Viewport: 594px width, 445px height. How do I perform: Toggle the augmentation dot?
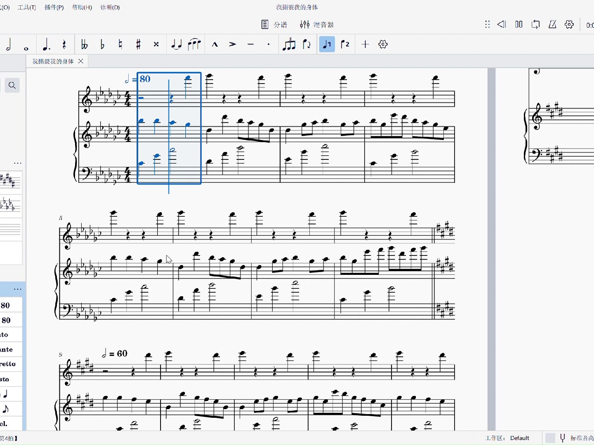[46, 44]
